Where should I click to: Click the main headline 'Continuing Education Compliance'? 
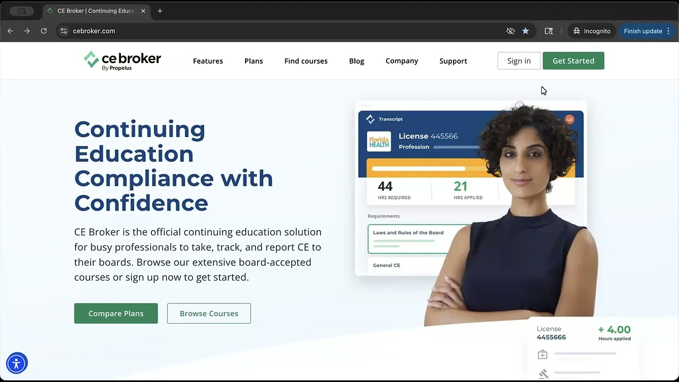point(173,166)
